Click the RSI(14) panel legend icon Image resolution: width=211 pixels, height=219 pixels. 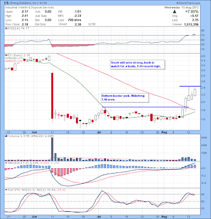[5, 28]
